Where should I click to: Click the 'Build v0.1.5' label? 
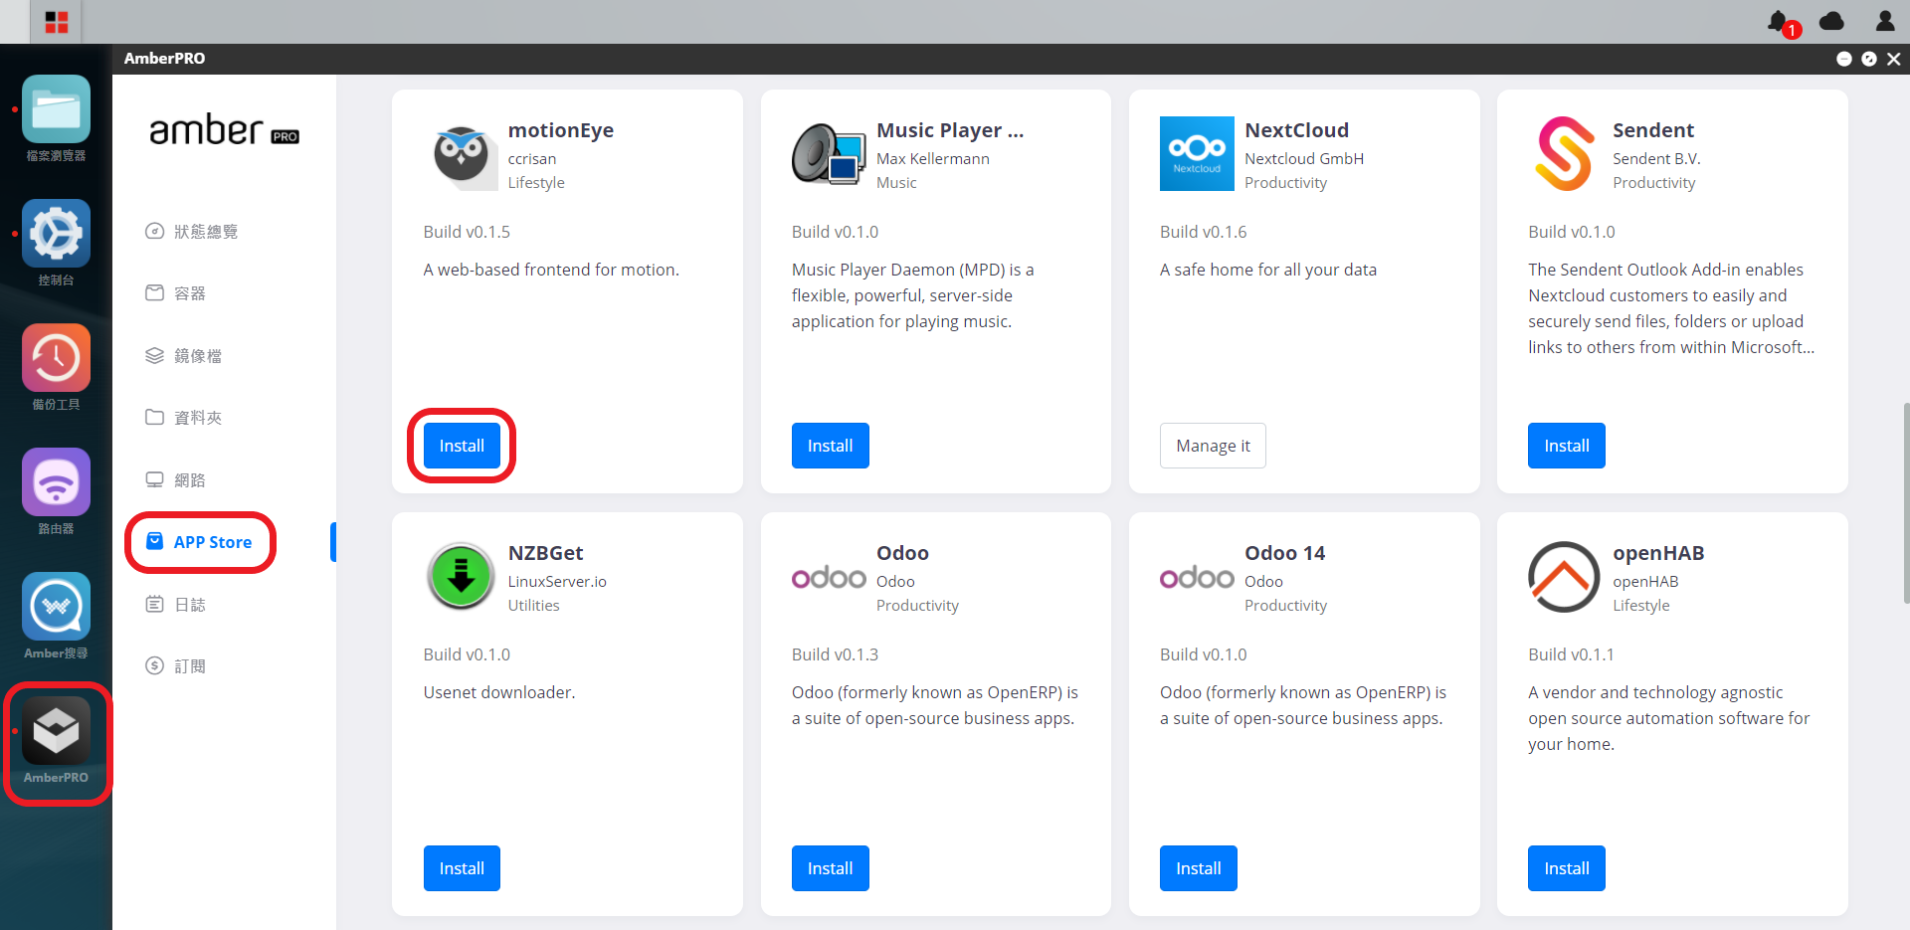pos(467,232)
